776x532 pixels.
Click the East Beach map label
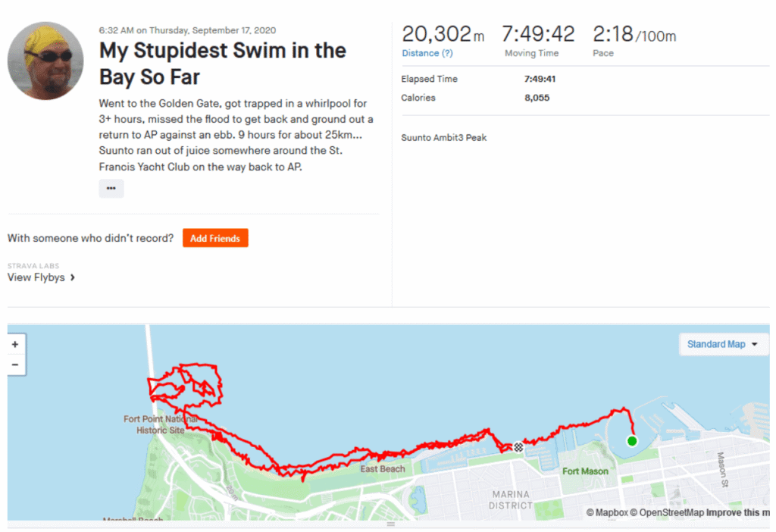(x=383, y=468)
